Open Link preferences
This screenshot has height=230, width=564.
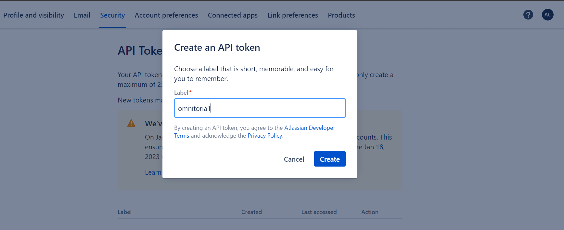(x=292, y=15)
